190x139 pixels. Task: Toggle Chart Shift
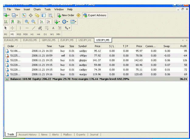point(48,22)
